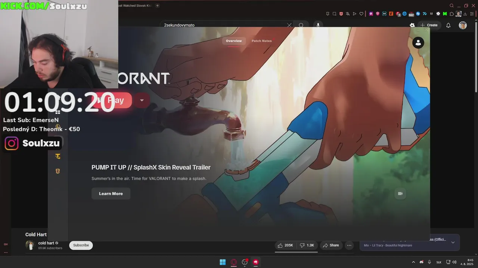Image resolution: width=478 pixels, height=268 pixels.
Task: Open the red Riot client taskbar icon
Action: click(x=256, y=262)
